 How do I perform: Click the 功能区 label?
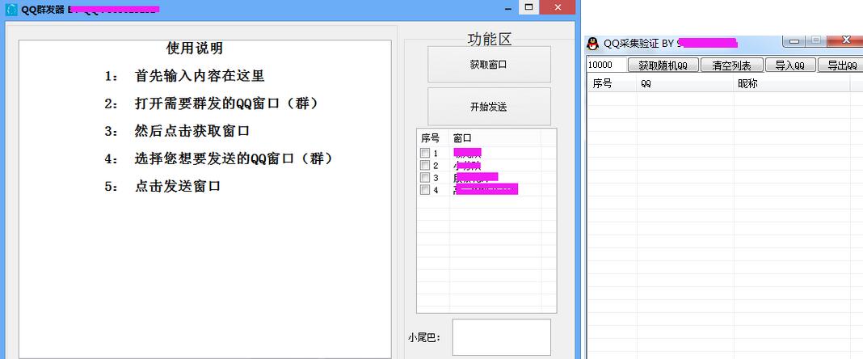pos(490,39)
